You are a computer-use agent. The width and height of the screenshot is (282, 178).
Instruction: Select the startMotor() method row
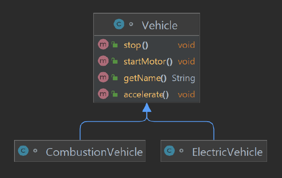click(x=147, y=61)
